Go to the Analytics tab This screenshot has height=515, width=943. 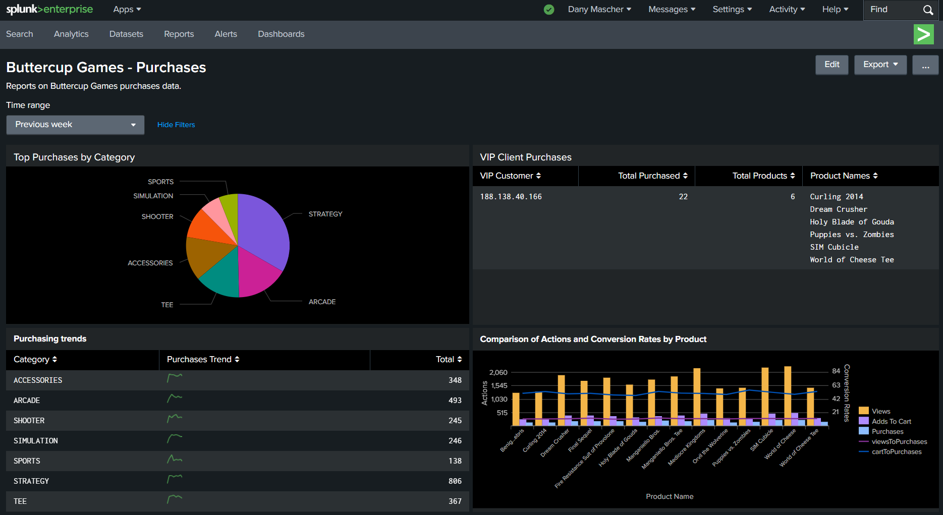point(71,34)
